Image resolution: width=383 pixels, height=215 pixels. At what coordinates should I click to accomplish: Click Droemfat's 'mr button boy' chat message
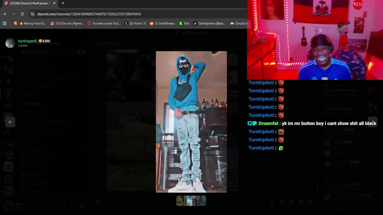coord(329,123)
